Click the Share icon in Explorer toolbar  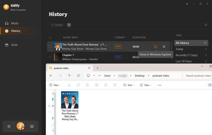coord(106,85)
